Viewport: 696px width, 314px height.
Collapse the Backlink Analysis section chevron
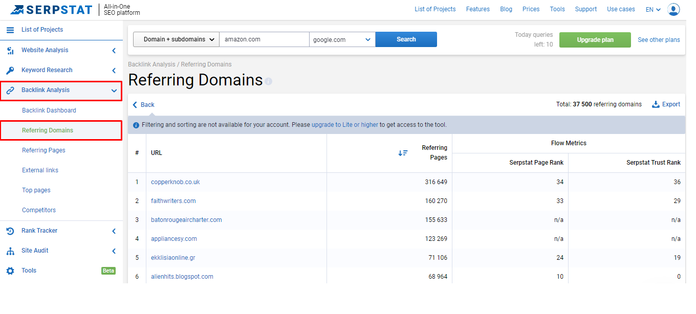pos(114,91)
